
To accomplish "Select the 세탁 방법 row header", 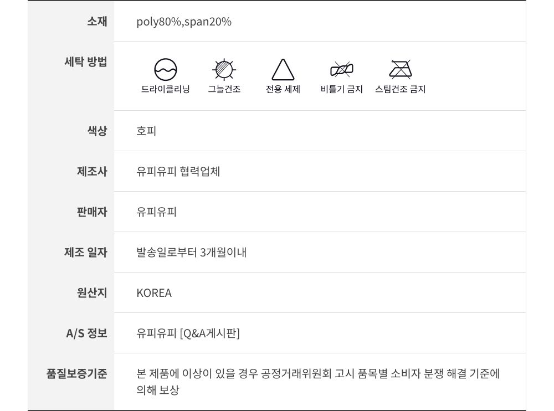I will point(86,61).
